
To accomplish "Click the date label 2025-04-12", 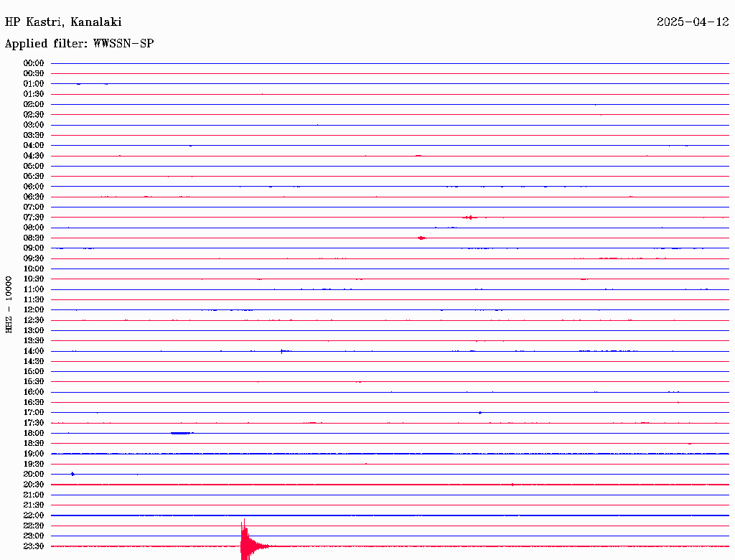I will 693,22.
